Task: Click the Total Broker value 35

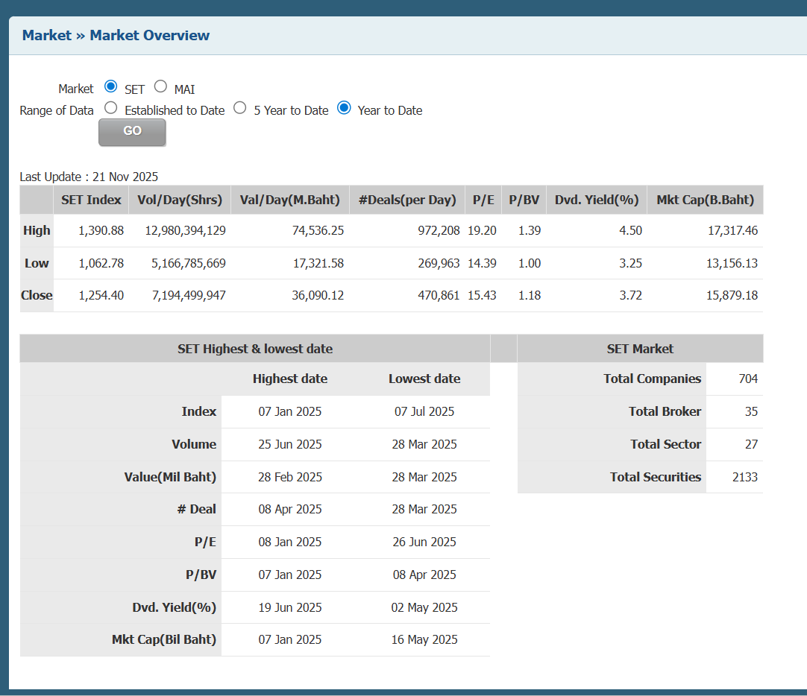Action: pyautogui.click(x=751, y=412)
